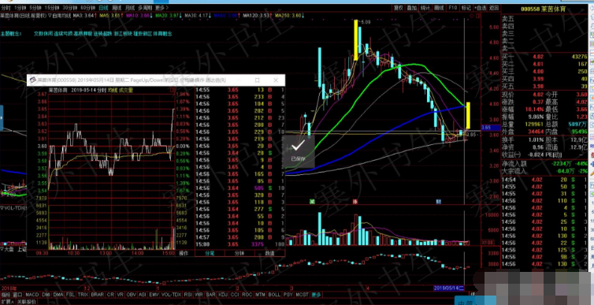Select the BOLL indicator tab
The width and height of the screenshot is (594, 305).
pyautogui.click(x=274, y=295)
